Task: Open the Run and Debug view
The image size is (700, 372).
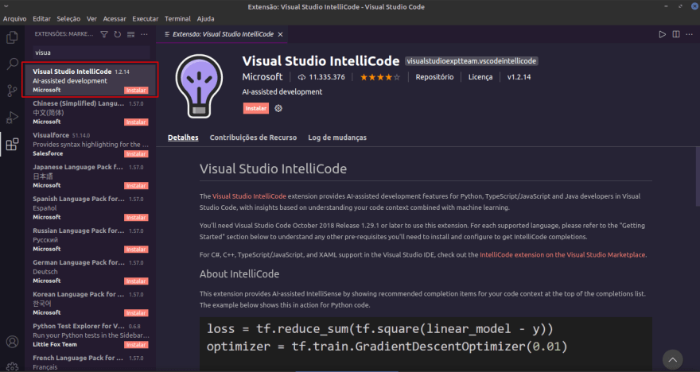Action: [12, 118]
